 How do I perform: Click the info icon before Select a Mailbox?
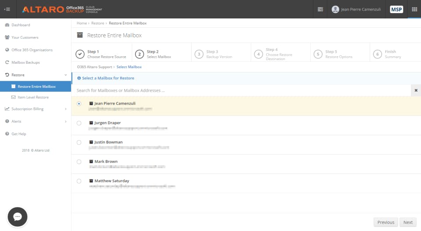tap(79, 78)
